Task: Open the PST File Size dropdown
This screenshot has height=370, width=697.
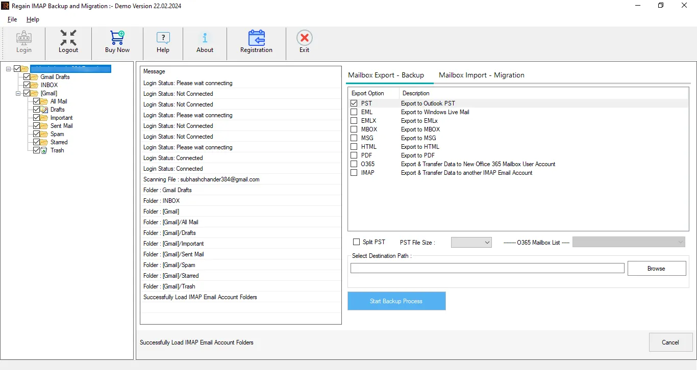Action: [x=471, y=243]
